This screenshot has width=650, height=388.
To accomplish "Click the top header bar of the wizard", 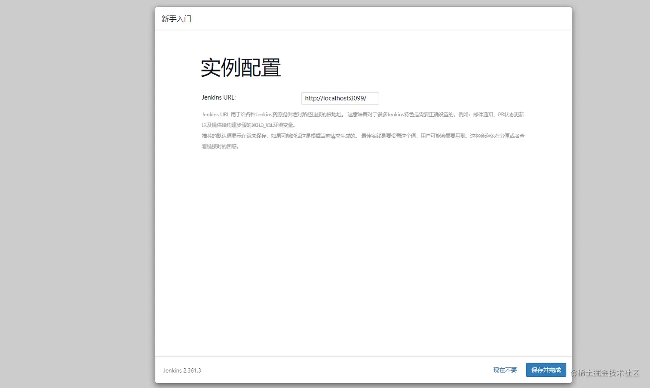I will (363, 18).
